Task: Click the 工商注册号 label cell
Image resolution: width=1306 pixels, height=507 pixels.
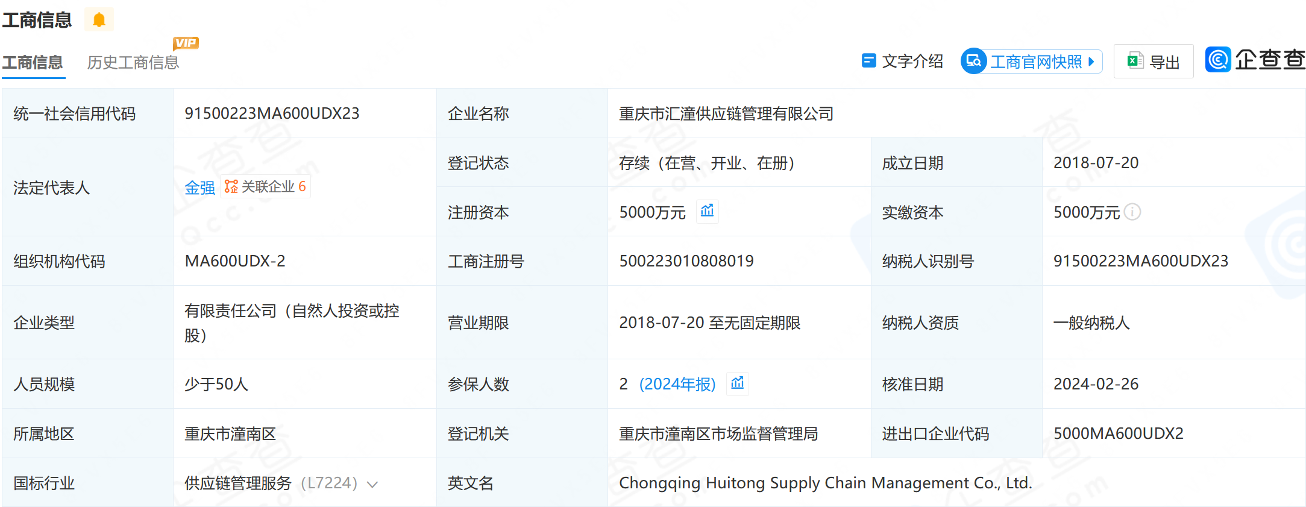Action: [522, 261]
